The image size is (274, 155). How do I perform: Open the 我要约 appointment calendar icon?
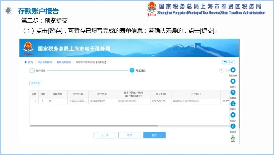(233, 104)
